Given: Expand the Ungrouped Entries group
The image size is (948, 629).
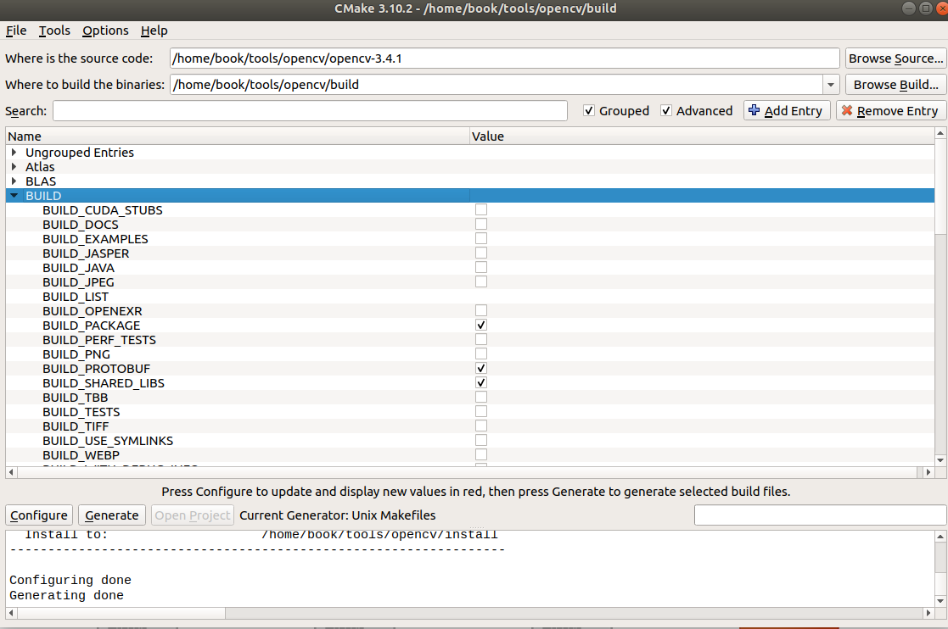Looking at the screenshot, I should point(14,152).
